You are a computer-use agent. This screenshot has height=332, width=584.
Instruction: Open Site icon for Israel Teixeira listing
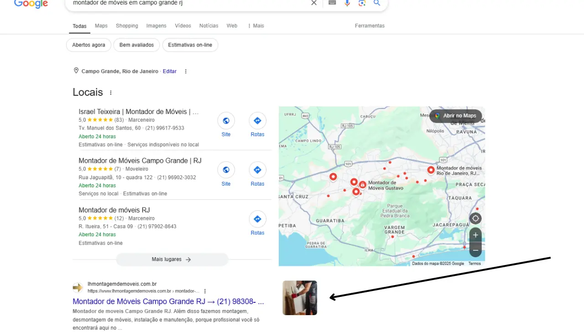[226, 121]
